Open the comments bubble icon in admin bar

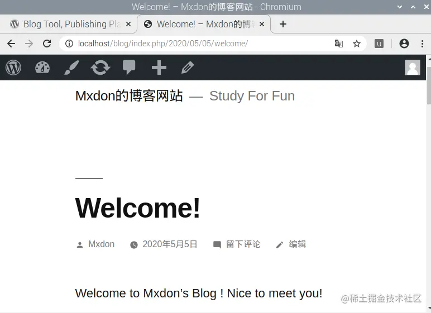click(x=129, y=68)
